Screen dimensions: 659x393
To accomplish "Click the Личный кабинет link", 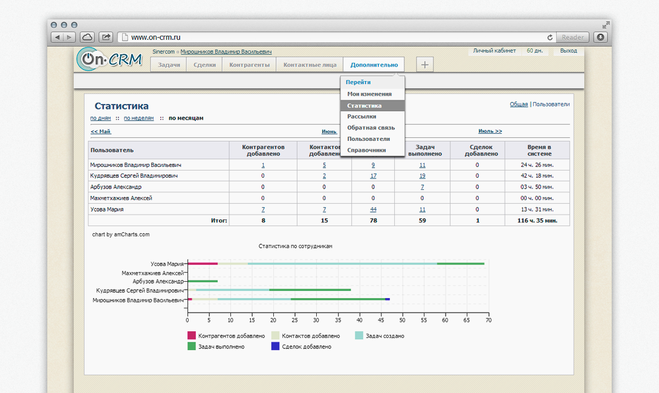I will tap(495, 51).
